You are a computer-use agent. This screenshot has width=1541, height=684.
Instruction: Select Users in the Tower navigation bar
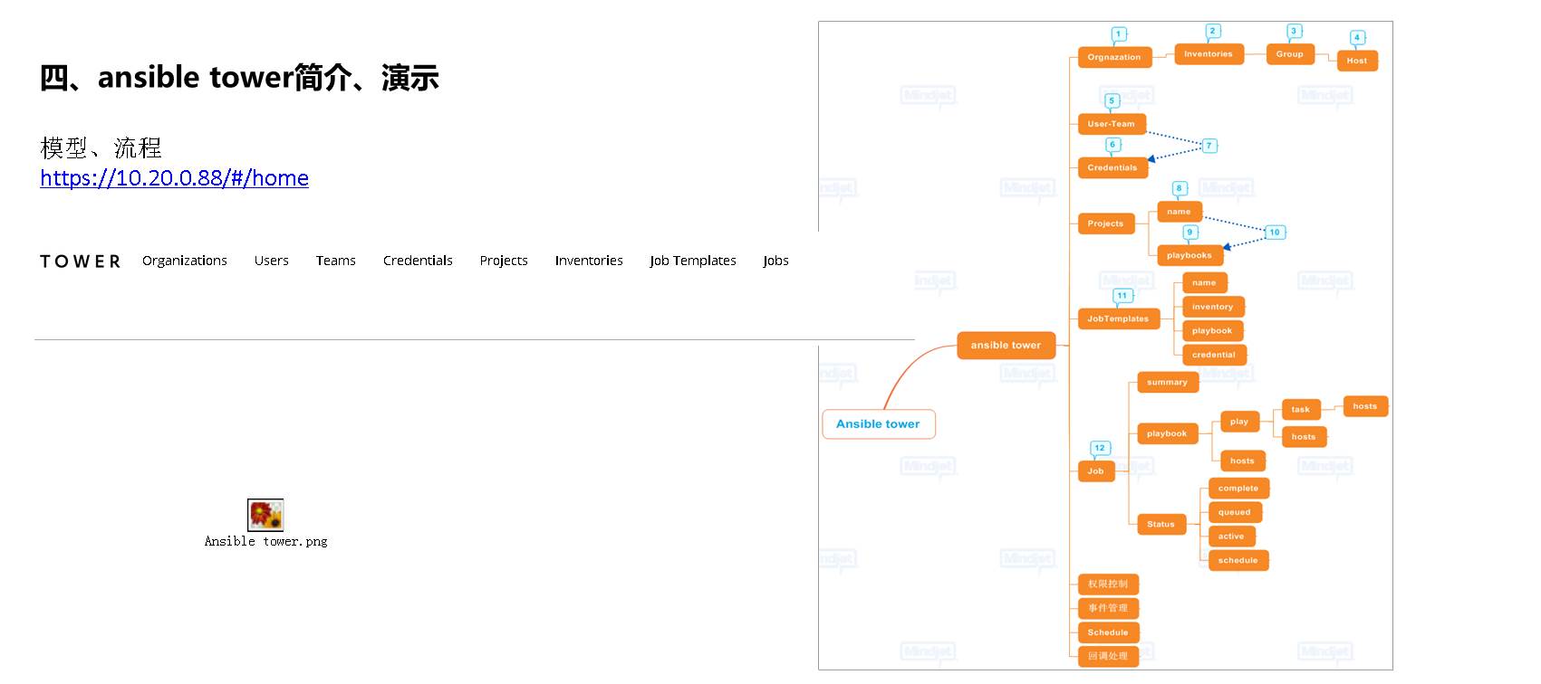272,261
